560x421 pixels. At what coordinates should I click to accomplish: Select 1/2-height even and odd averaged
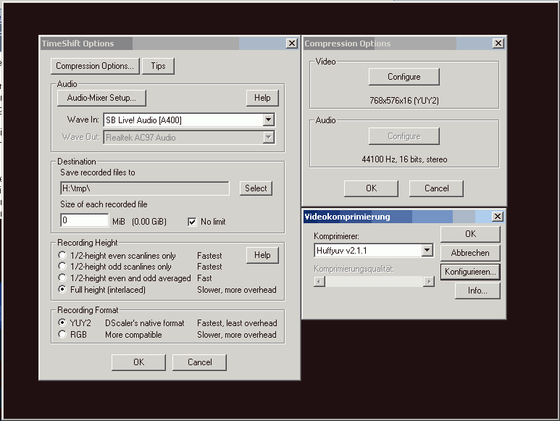pyautogui.click(x=63, y=278)
